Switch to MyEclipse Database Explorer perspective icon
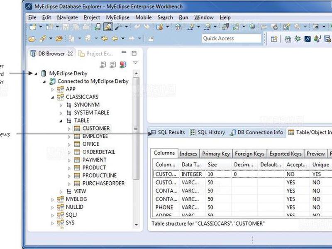 coord(308,39)
